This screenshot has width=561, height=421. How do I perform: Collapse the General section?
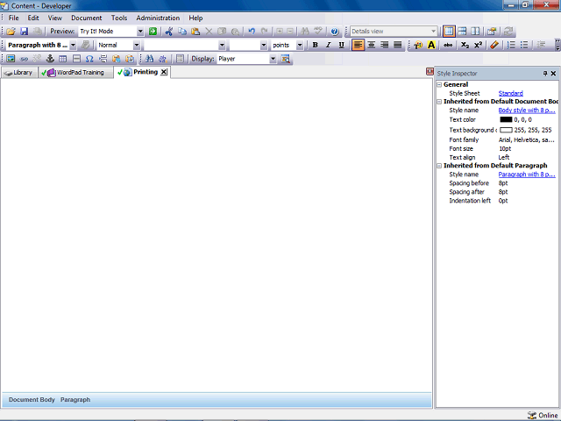439,85
